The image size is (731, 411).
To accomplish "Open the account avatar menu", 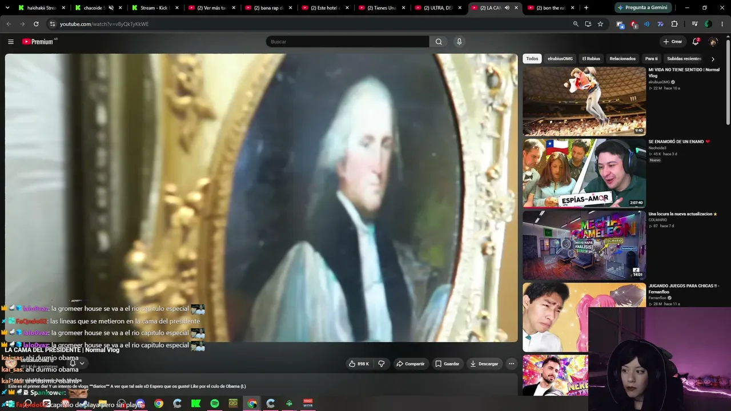I will pos(713,42).
